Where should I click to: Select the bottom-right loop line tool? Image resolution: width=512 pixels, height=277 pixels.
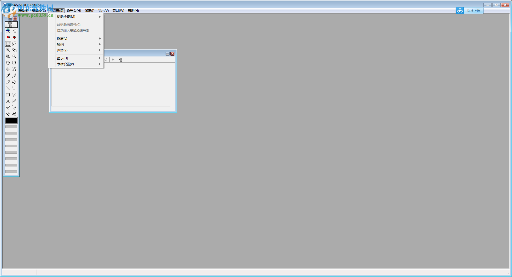pos(14,114)
